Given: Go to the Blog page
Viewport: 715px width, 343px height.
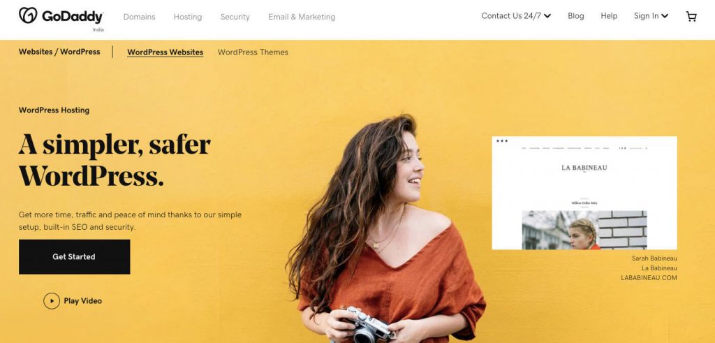Looking at the screenshot, I should (575, 16).
